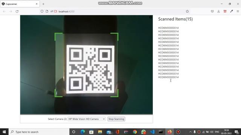Open the network status tray icon
Screen dimensions: 241x135
coord(203,132)
